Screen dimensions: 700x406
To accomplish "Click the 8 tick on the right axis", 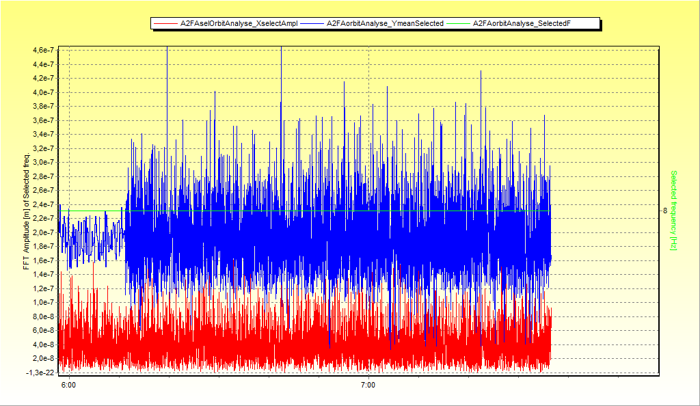I will [x=664, y=211].
